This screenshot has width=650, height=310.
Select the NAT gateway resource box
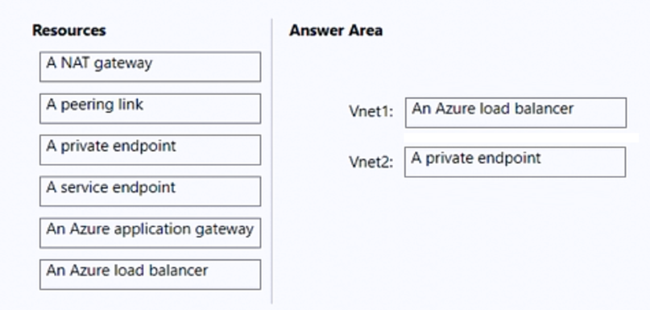click(x=150, y=67)
